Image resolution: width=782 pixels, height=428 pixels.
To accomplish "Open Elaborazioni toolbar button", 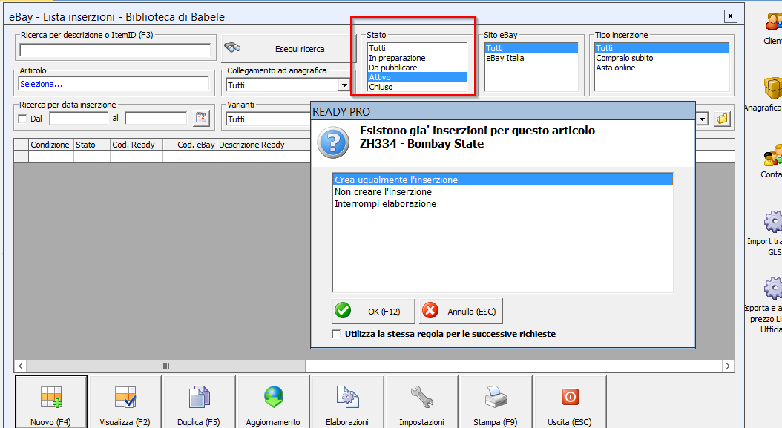I will tap(347, 402).
